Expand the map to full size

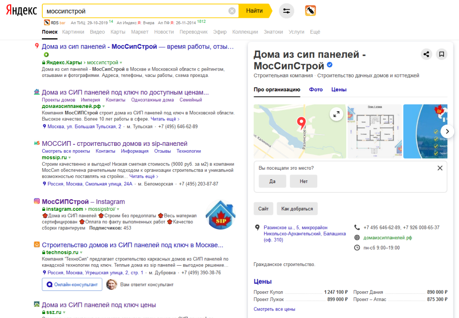coord(336,114)
